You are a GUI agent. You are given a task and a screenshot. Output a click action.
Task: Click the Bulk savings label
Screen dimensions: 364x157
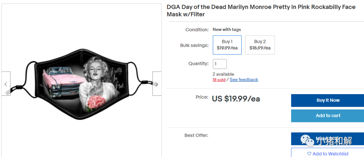pyautogui.click(x=194, y=45)
